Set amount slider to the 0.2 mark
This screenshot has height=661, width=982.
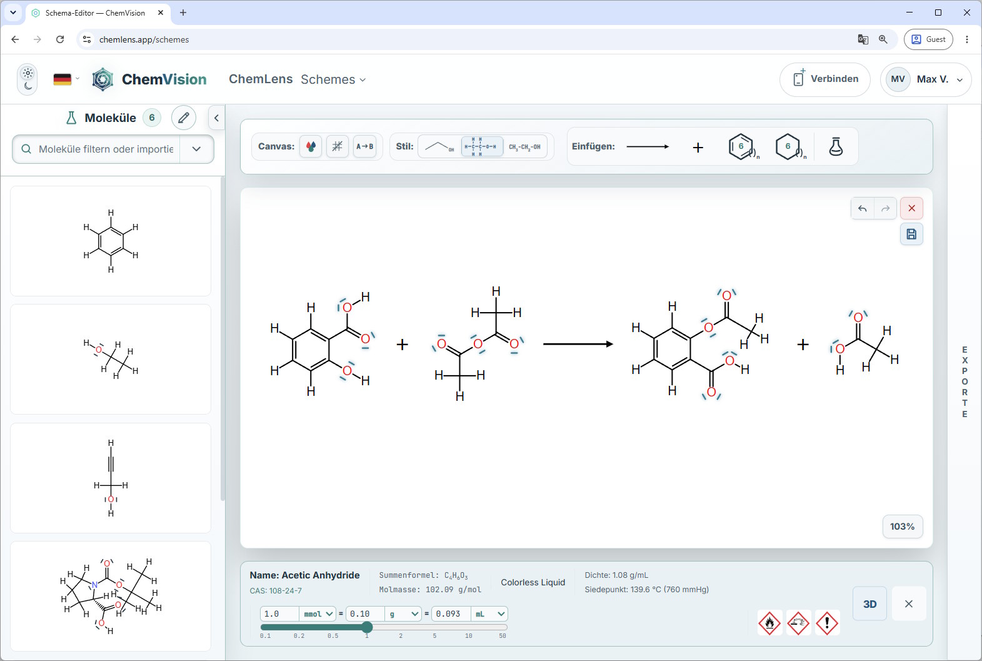[x=299, y=627]
